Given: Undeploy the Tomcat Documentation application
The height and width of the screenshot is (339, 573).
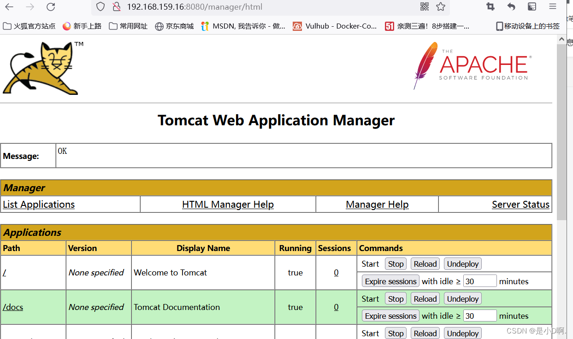Looking at the screenshot, I should click(x=463, y=299).
